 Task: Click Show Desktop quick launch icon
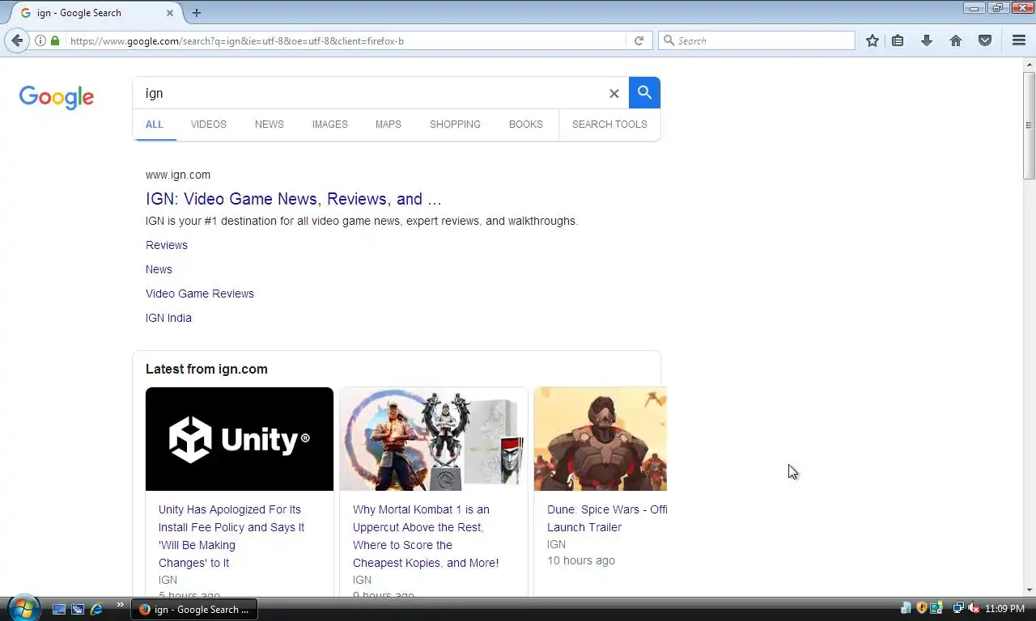[x=59, y=609]
